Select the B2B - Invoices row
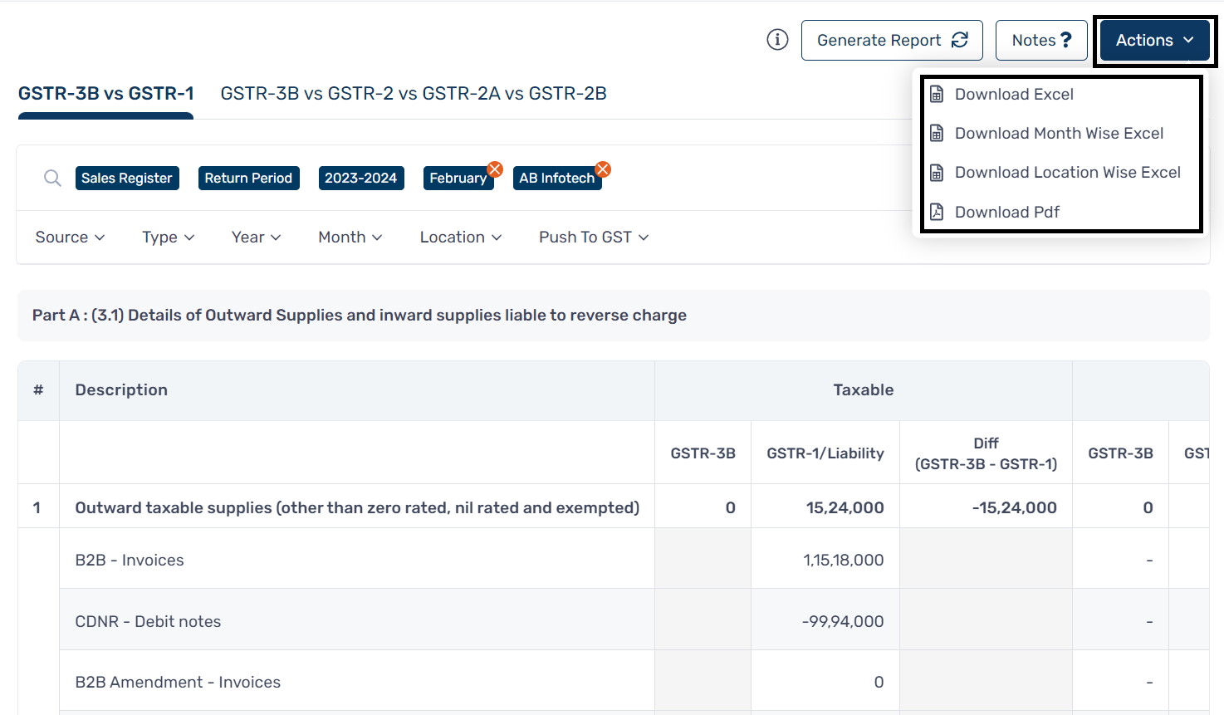The height and width of the screenshot is (715, 1224). pyautogui.click(x=130, y=560)
